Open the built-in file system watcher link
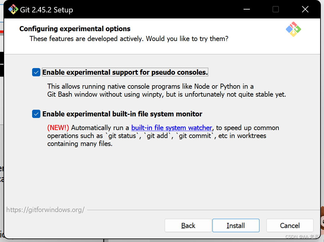Screen dimensions: 324x242 [171, 128]
